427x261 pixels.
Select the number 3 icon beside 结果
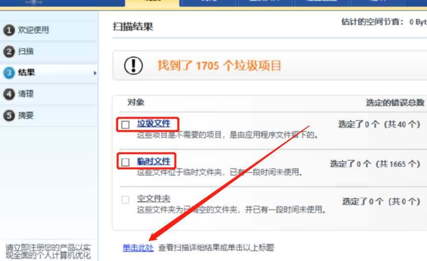9,73
